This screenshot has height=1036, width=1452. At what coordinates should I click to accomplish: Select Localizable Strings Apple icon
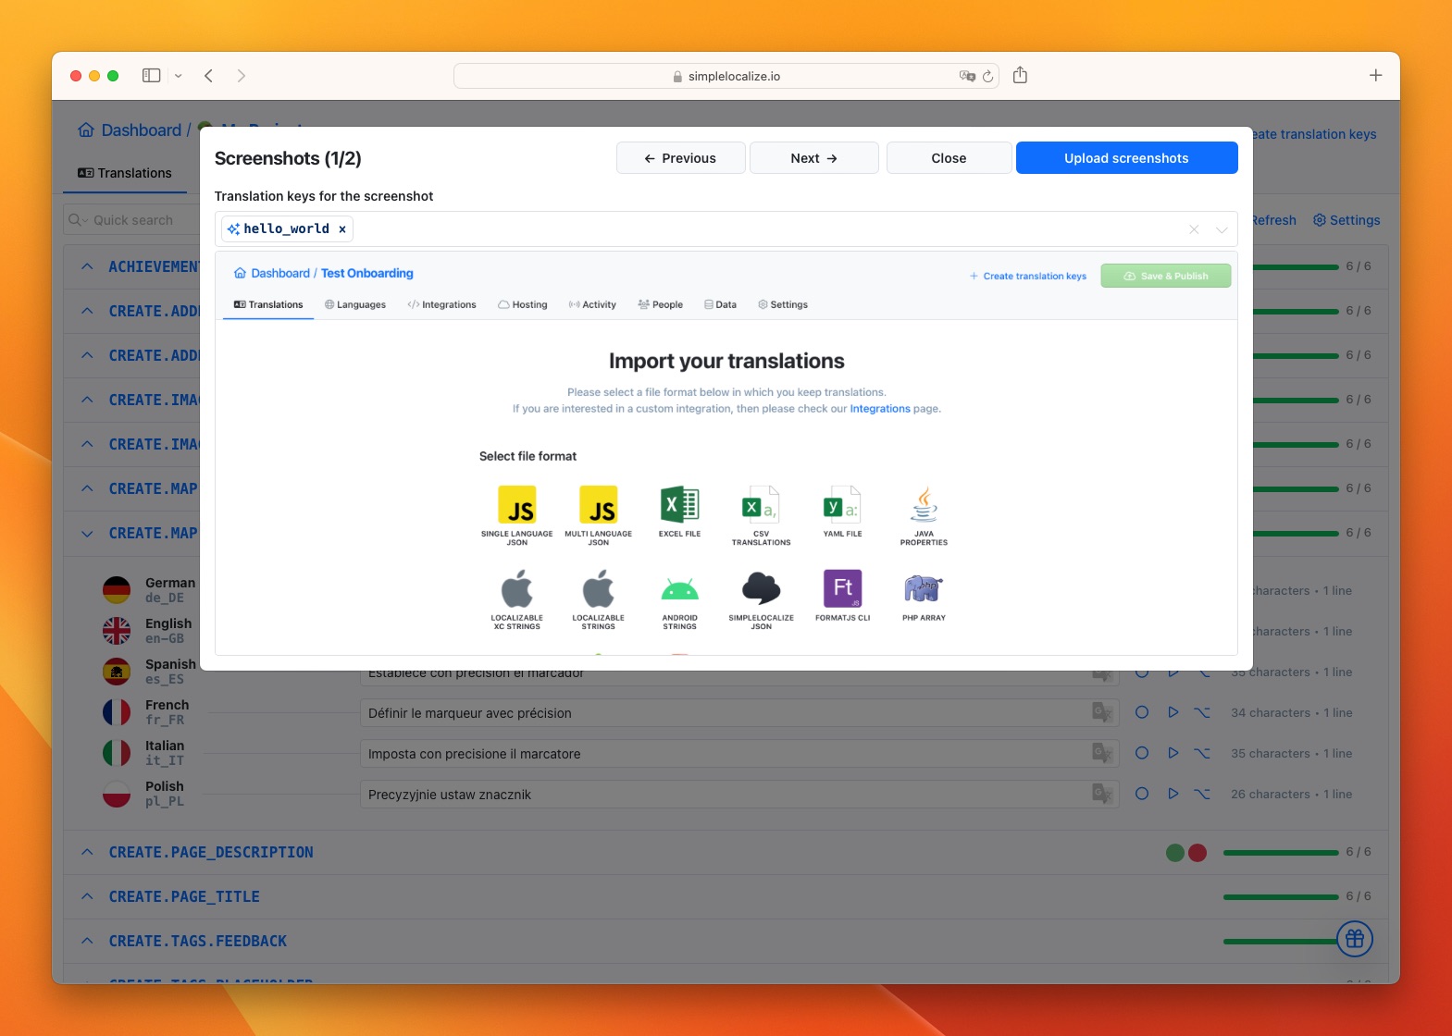(x=598, y=589)
